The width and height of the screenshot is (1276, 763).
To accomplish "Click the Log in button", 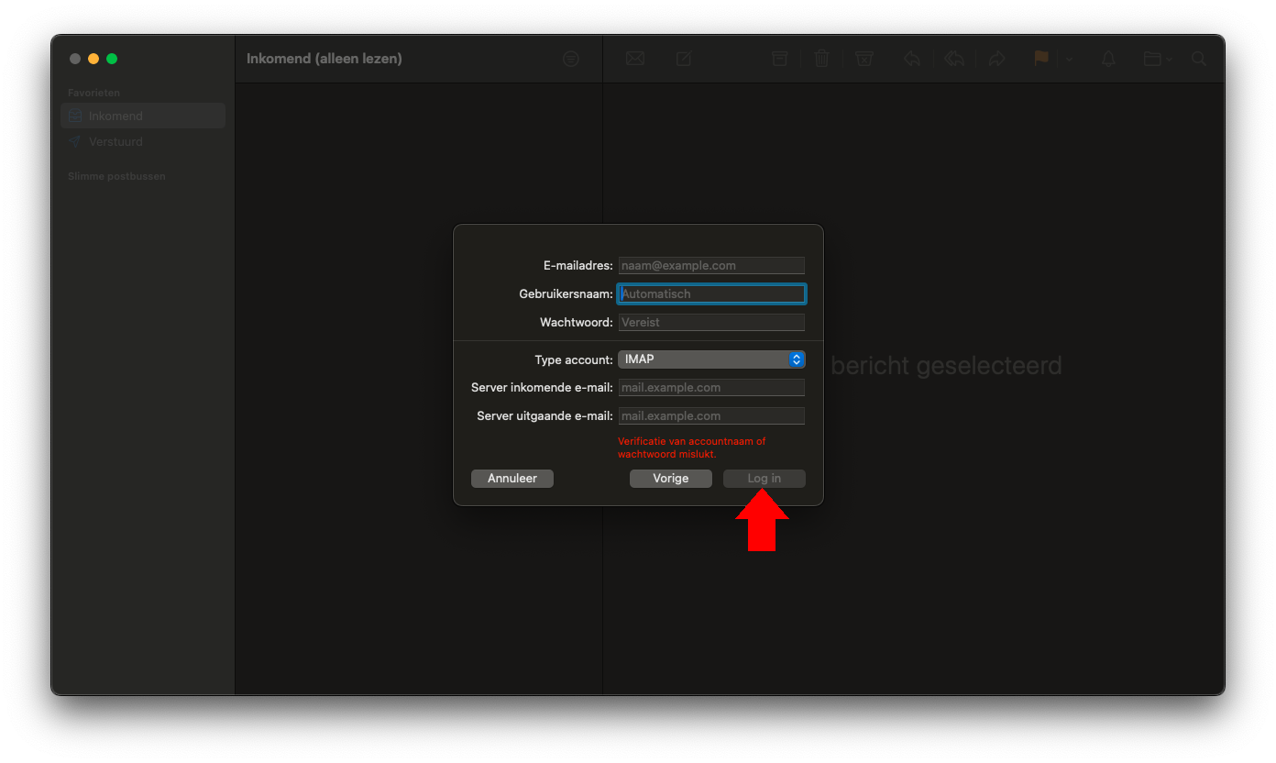I will tap(764, 478).
